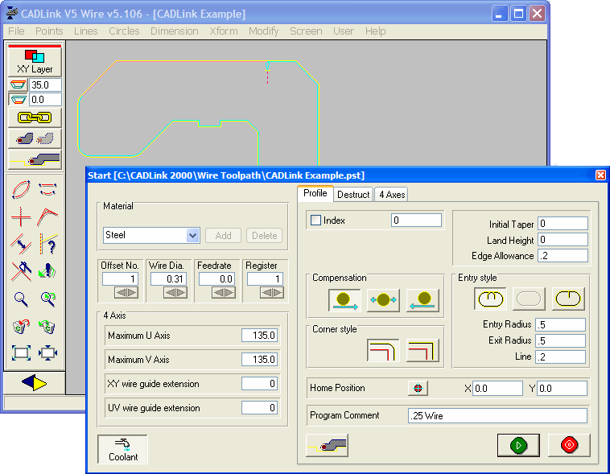This screenshot has width=610, height=474.
Task: Click the question mark query tool
Action: tap(47, 244)
